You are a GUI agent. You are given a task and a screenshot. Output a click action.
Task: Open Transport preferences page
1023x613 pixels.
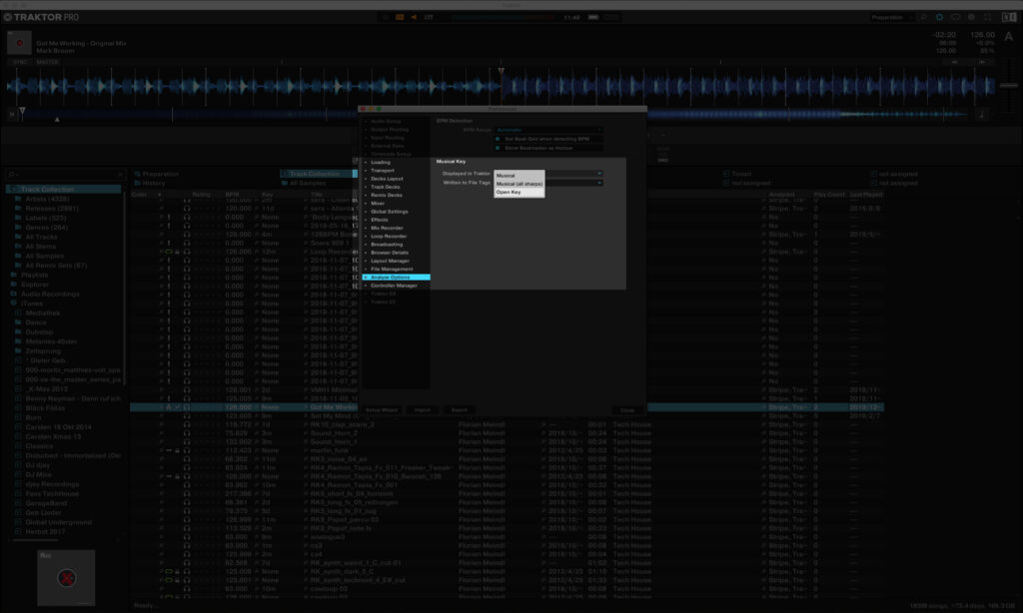tap(383, 170)
